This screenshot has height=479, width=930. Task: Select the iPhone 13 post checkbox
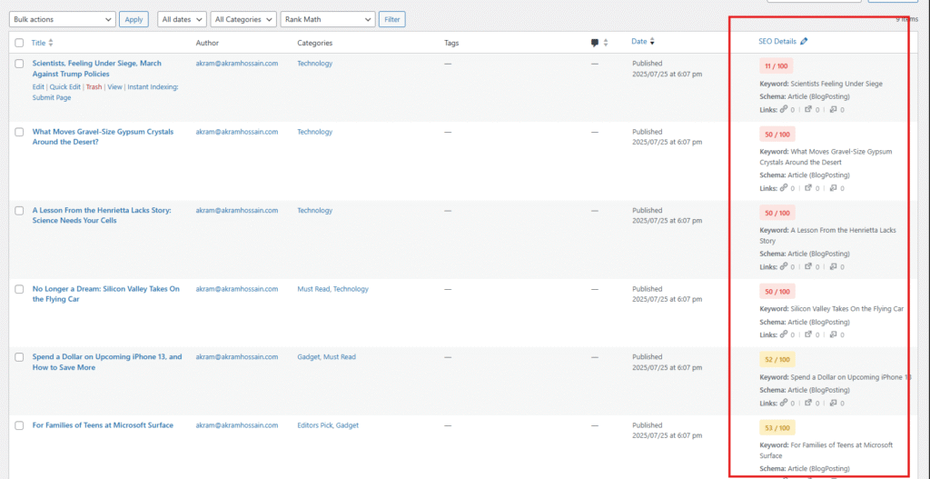click(20, 356)
